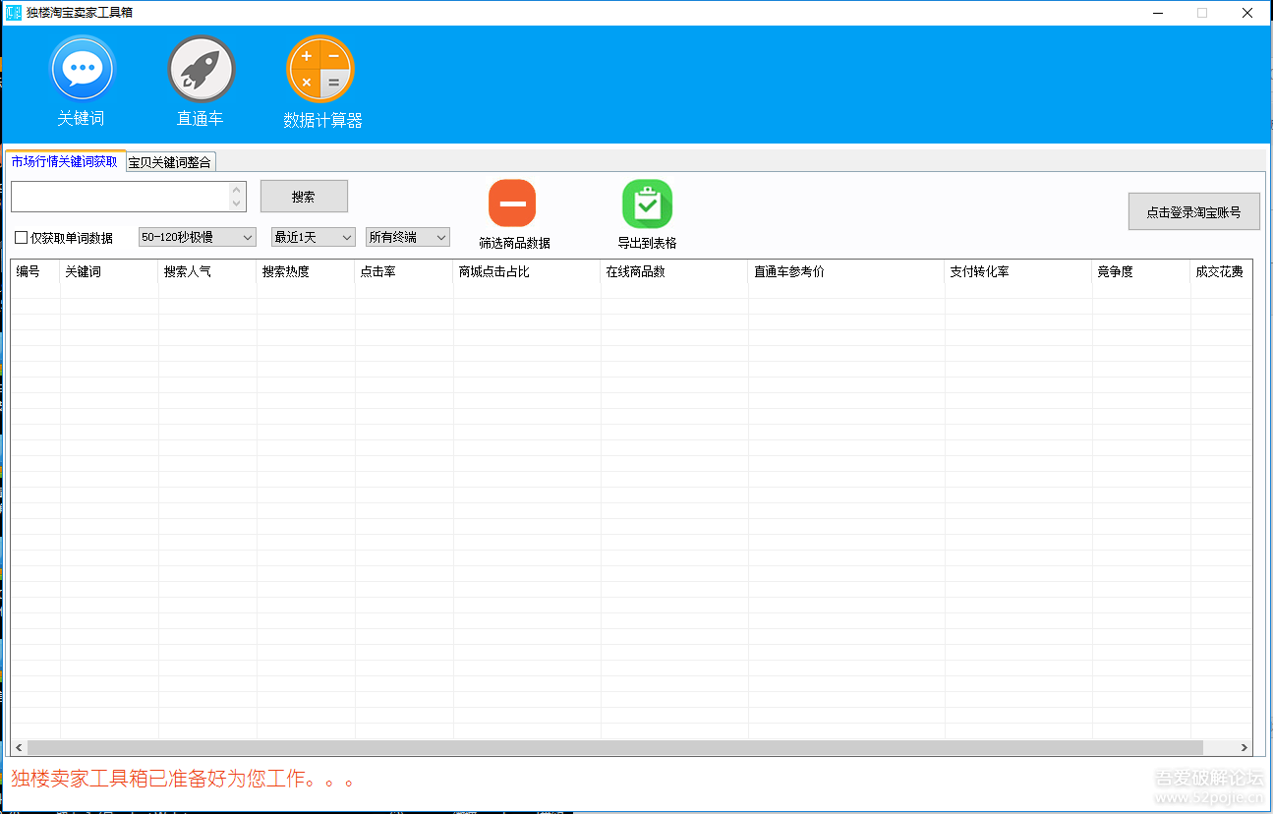Sort by the 在线商品数 column header

[x=674, y=271]
